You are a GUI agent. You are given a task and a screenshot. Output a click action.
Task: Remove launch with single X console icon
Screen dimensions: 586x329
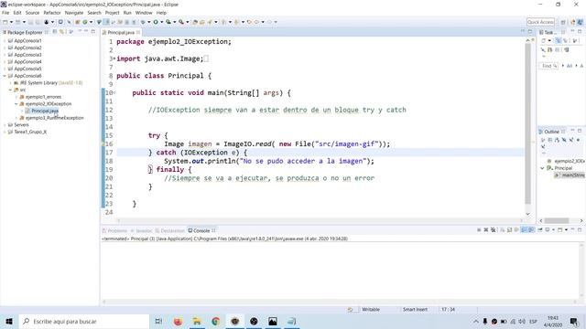pyautogui.click(x=486, y=230)
